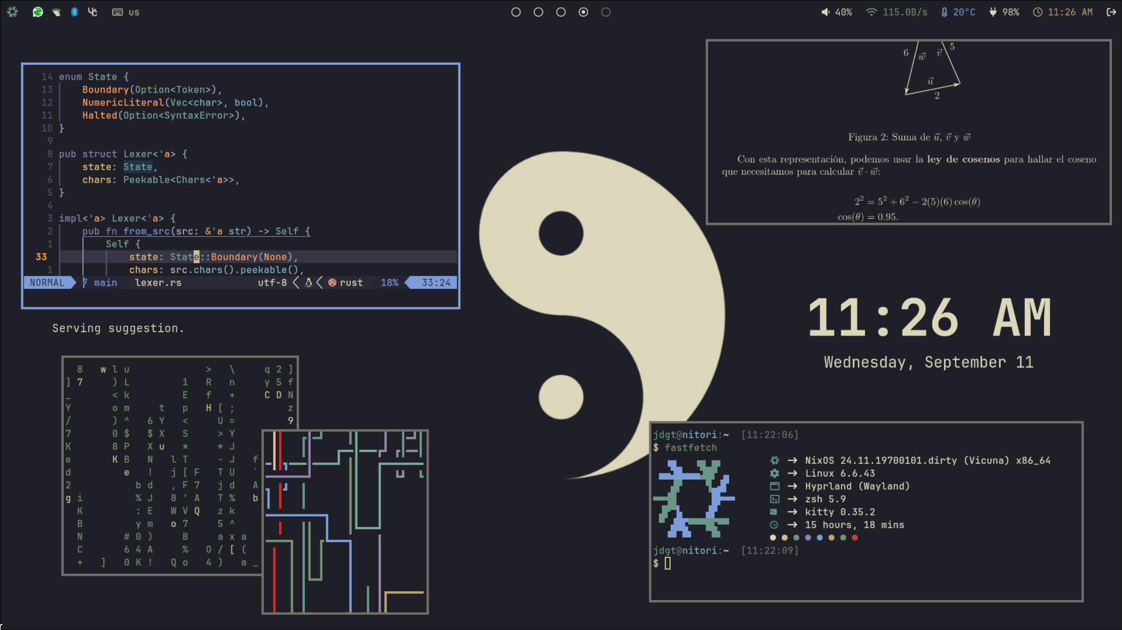Viewport: 1122px width, 630px height.
Task: Click the keyboard layout icon
Action: pos(118,12)
